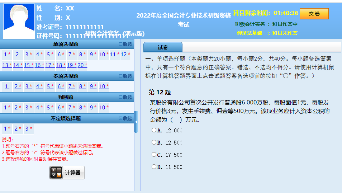Go to 不定项选择题 question 3

[x=28, y=129]
